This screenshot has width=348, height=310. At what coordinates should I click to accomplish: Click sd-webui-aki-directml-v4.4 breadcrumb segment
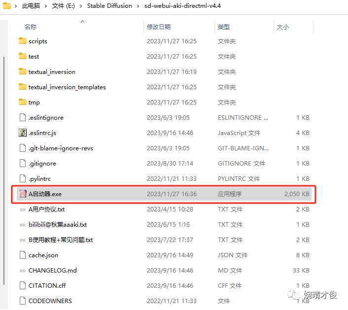point(182,6)
